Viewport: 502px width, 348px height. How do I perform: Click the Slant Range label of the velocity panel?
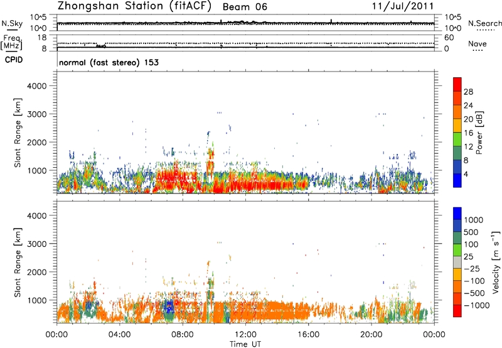pyautogui.click(x=18, y=263)
